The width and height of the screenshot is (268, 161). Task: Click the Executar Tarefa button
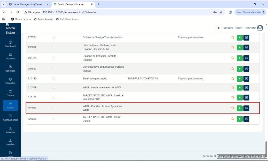pos(230,28)
